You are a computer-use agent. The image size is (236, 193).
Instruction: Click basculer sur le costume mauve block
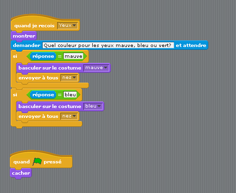tap(63, 68)
